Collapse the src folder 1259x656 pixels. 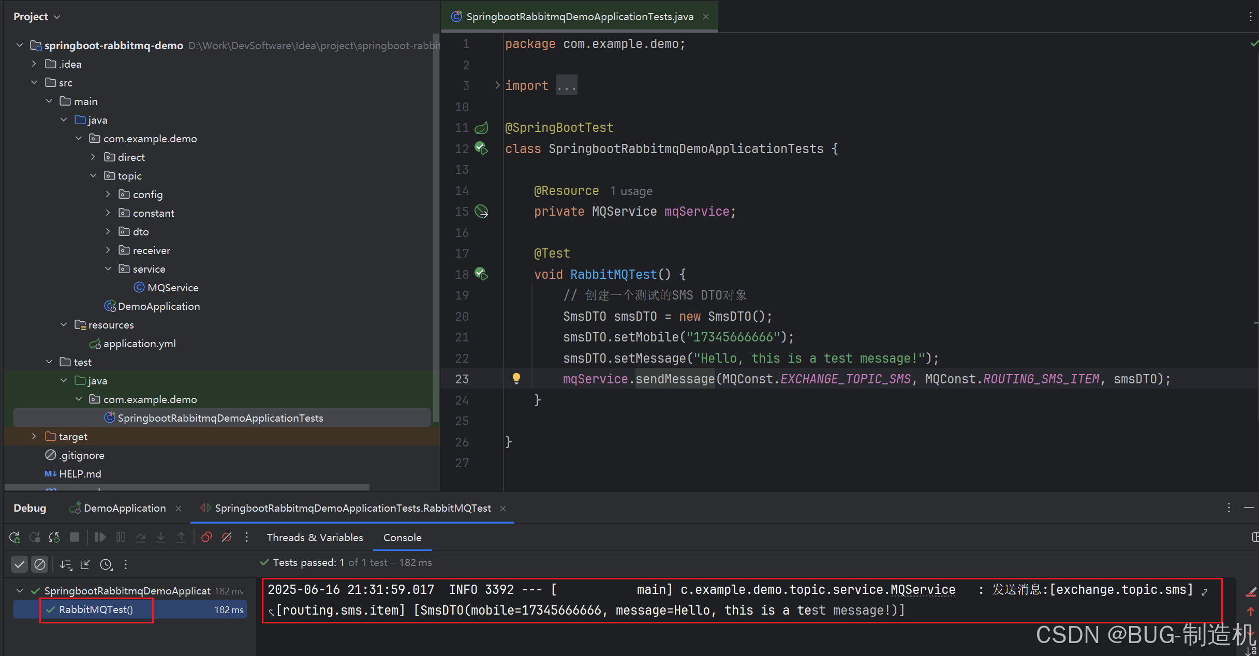(x=34, y=83)
